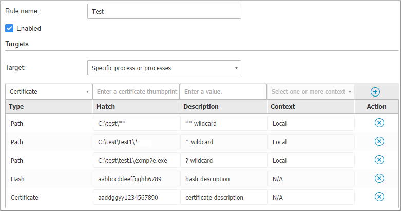Click the Local context of exmp?e.exe row
Viewport: 401px width, 211px height.
coord(311,161)
